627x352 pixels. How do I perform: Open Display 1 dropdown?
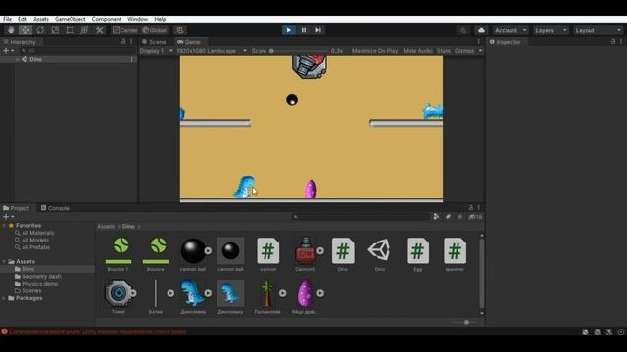tap(156, 51)
